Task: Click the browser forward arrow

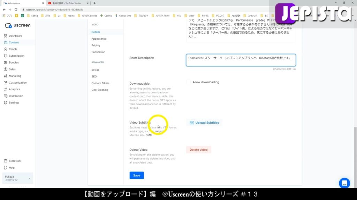Action: pos(10,9)
